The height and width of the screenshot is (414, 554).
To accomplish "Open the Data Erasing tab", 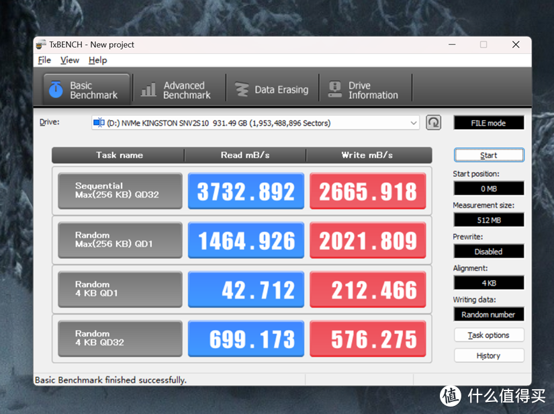I will [272, 89].
